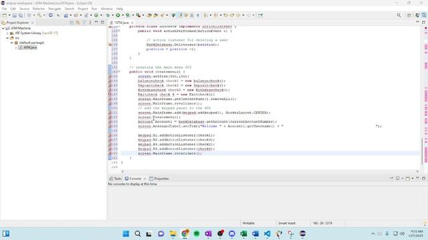Click the Open Perspective icon
The width and height of the screenshot is (428, 240).
click(x=409, y=15)
